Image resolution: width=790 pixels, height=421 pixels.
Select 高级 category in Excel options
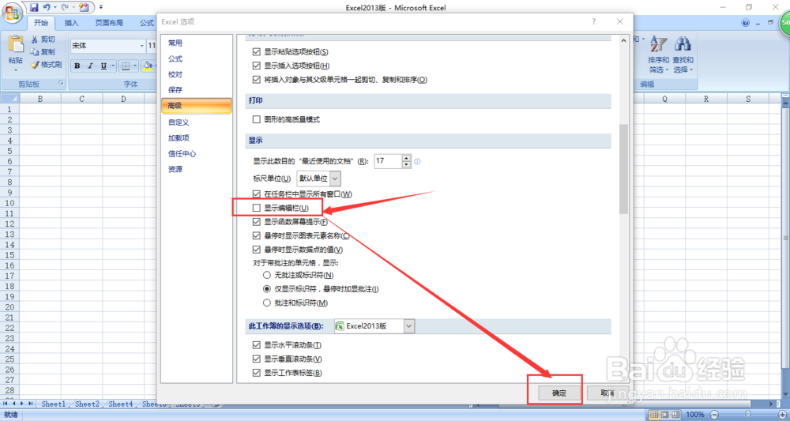(197, 106)
